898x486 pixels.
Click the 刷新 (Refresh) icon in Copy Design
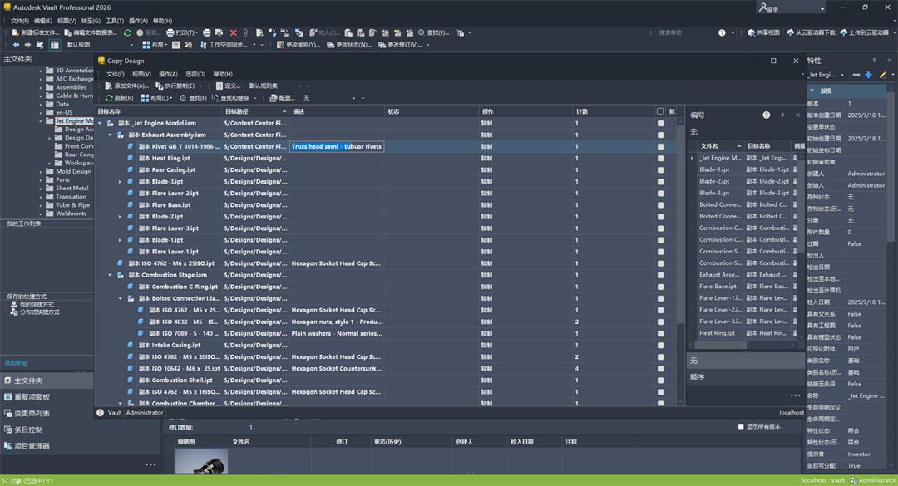pos(108,98)
